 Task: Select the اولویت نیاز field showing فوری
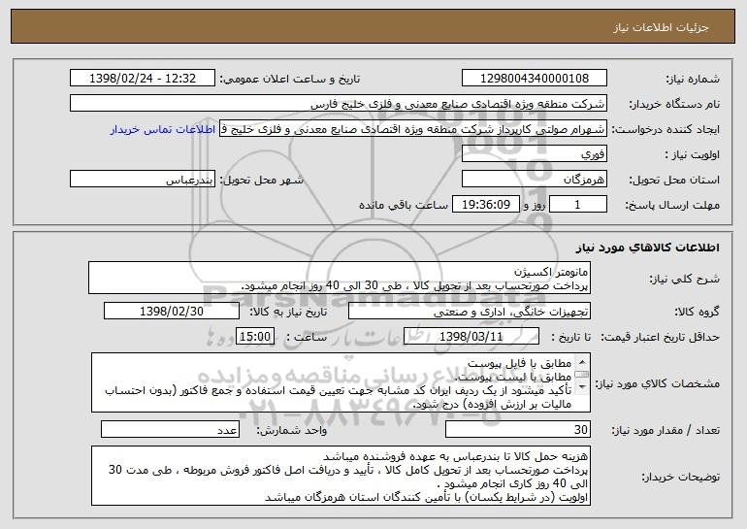point(534,154)
